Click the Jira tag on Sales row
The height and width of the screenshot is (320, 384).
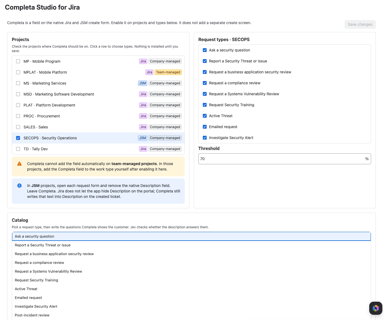[143, 127]
